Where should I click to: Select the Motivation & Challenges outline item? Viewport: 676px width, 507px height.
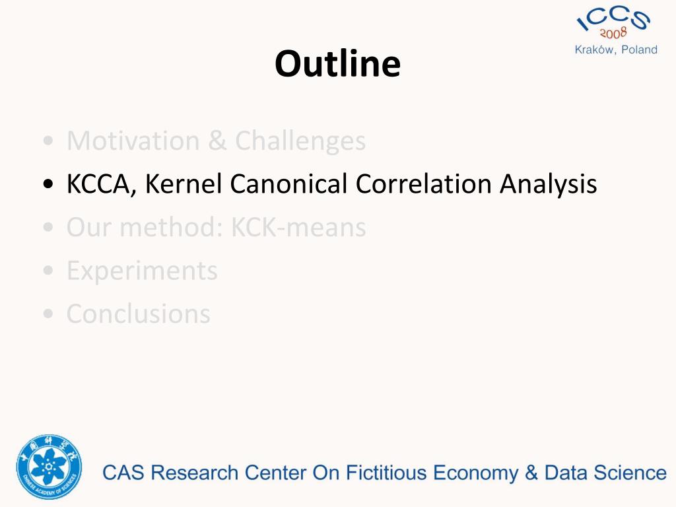[x=216, y=141]
